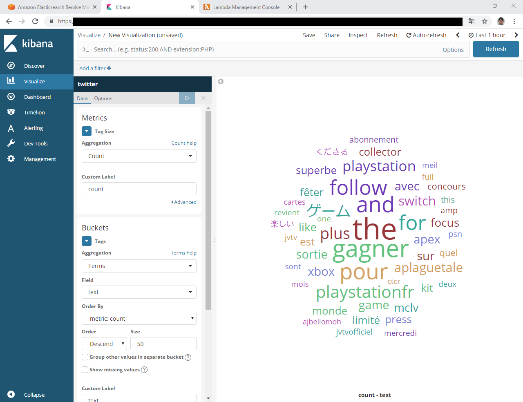This screenshot has height=402, width=523.
Task: Check the Show missing values box
Action: tap(85, 370)
